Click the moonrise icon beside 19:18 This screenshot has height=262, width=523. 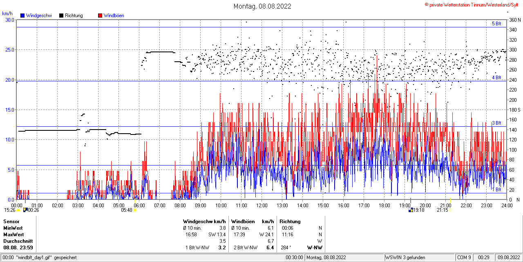pos(411,210)
